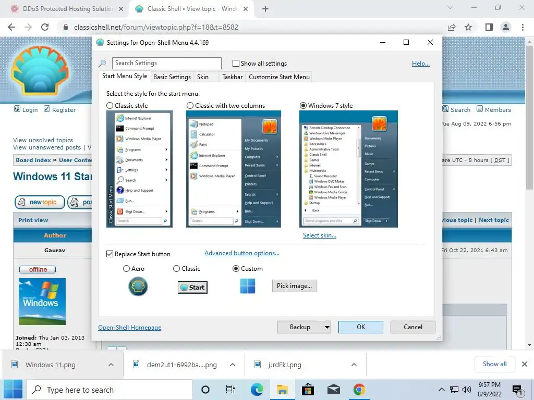This screenshot has height=400, width=534.
Task: Open Chrome side panel
Action: [489, 27]
